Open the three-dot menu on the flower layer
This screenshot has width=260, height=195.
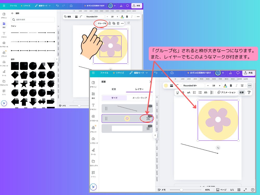pyautogui.click(x=149, y=116)
